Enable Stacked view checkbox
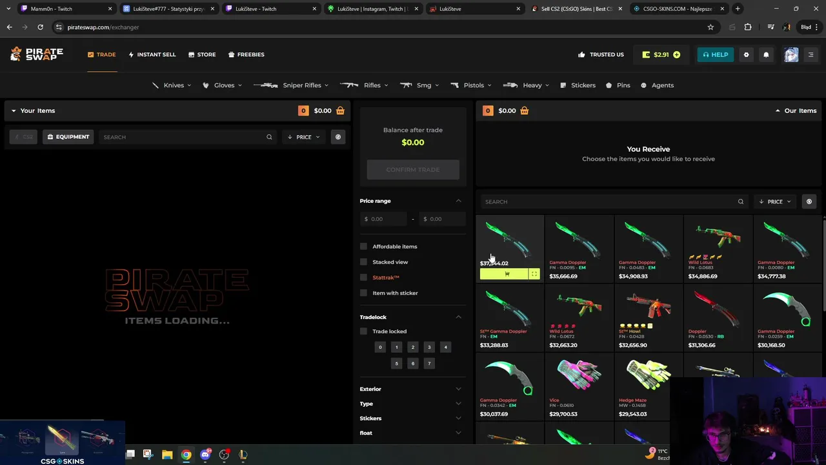Screen dimensions: 826x465 tap(363, 262)
